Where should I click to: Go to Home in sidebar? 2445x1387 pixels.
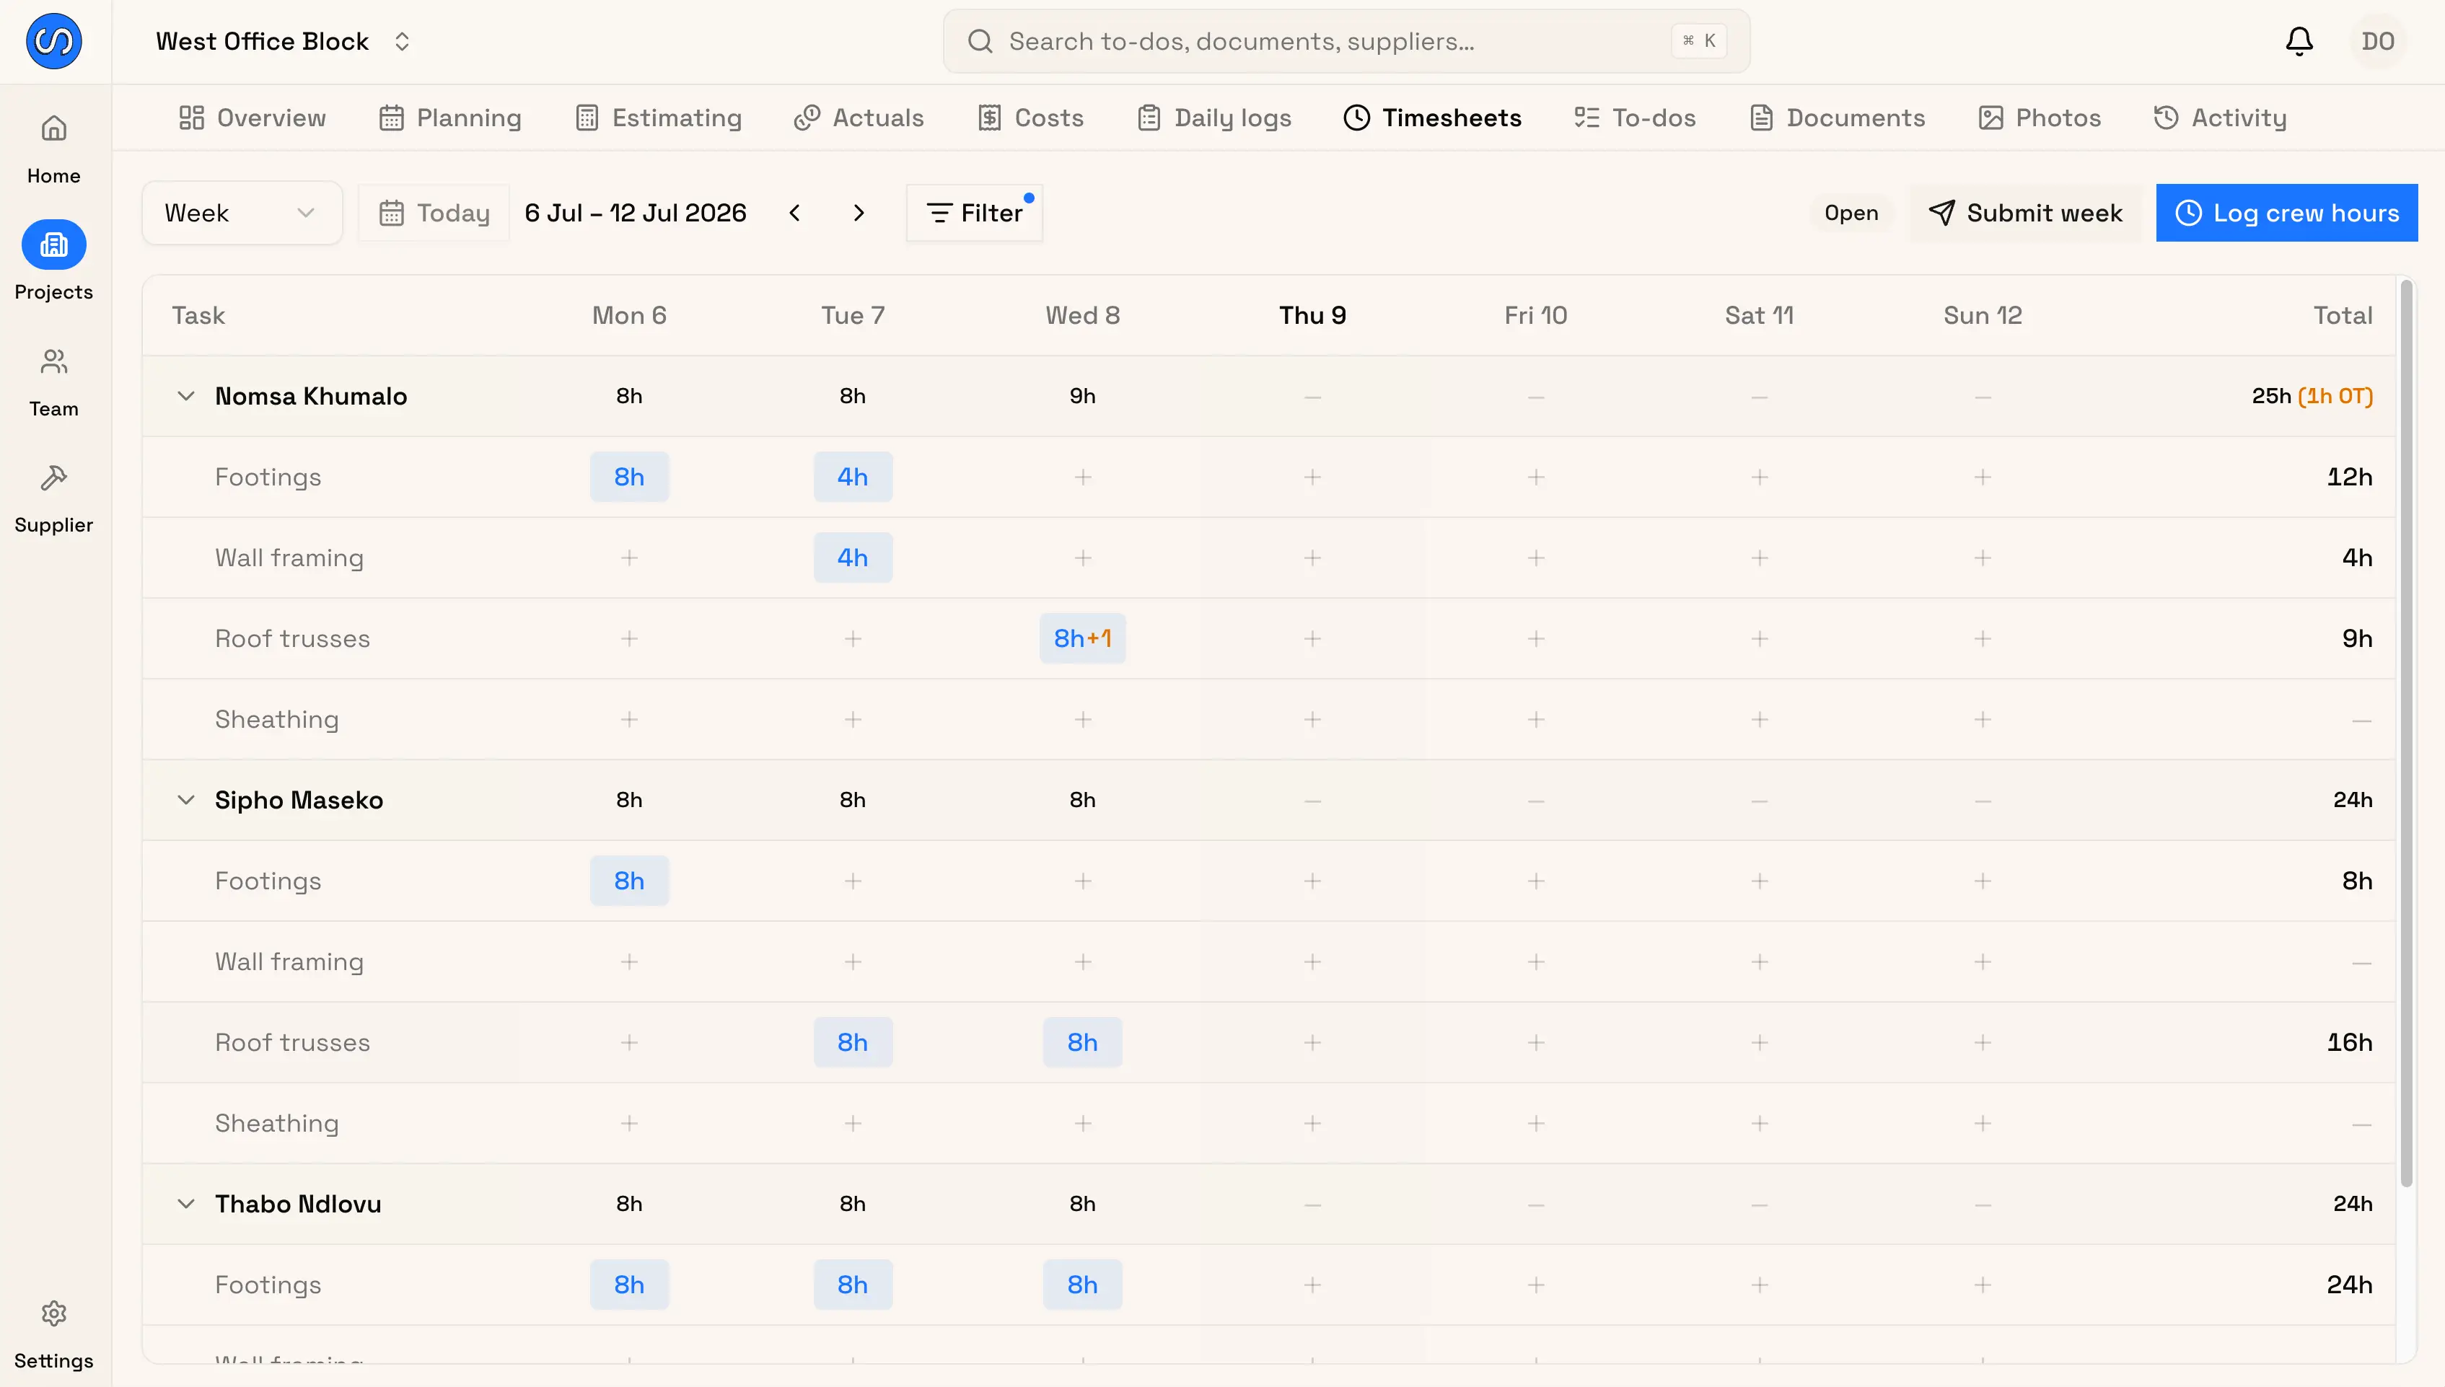54,149
